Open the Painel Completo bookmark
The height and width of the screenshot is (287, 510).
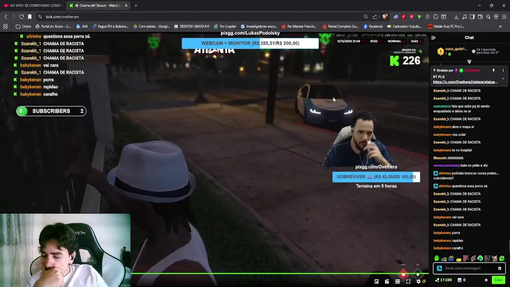[340, 26]
